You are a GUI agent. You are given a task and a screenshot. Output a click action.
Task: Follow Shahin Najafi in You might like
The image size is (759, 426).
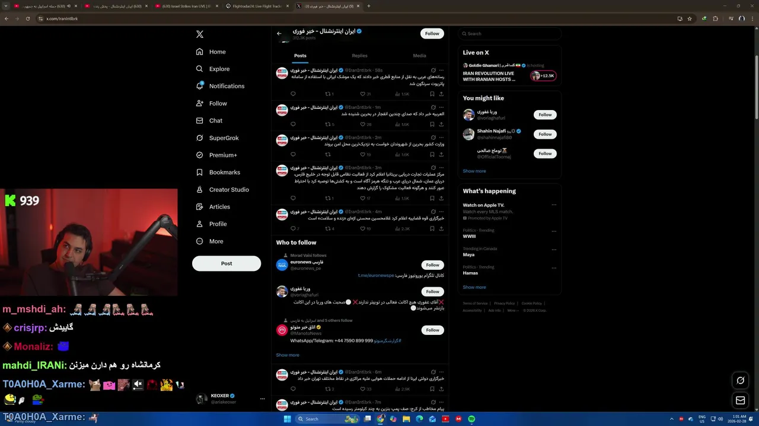[545, 134]
